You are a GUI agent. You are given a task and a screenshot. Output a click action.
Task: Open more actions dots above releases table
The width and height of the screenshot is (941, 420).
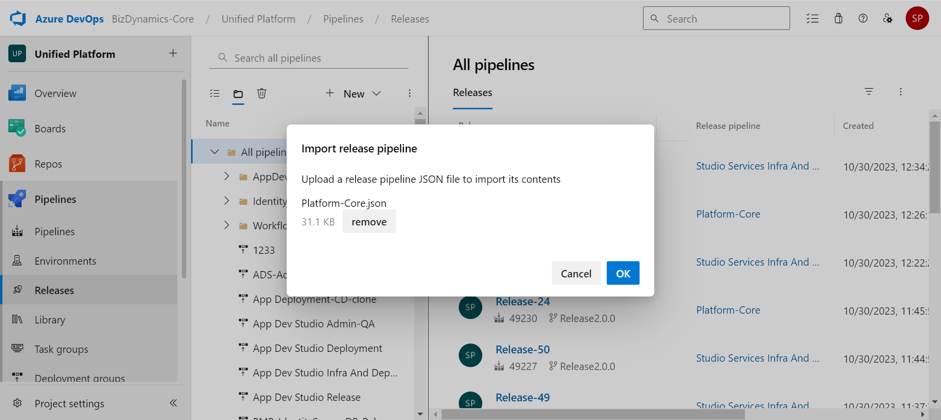(x=901, y=92)
